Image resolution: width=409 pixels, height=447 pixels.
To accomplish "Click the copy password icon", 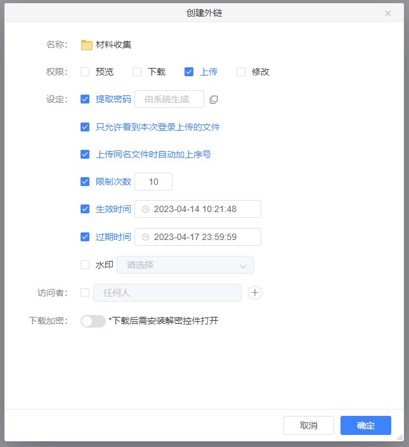I will tap(214, 100).
